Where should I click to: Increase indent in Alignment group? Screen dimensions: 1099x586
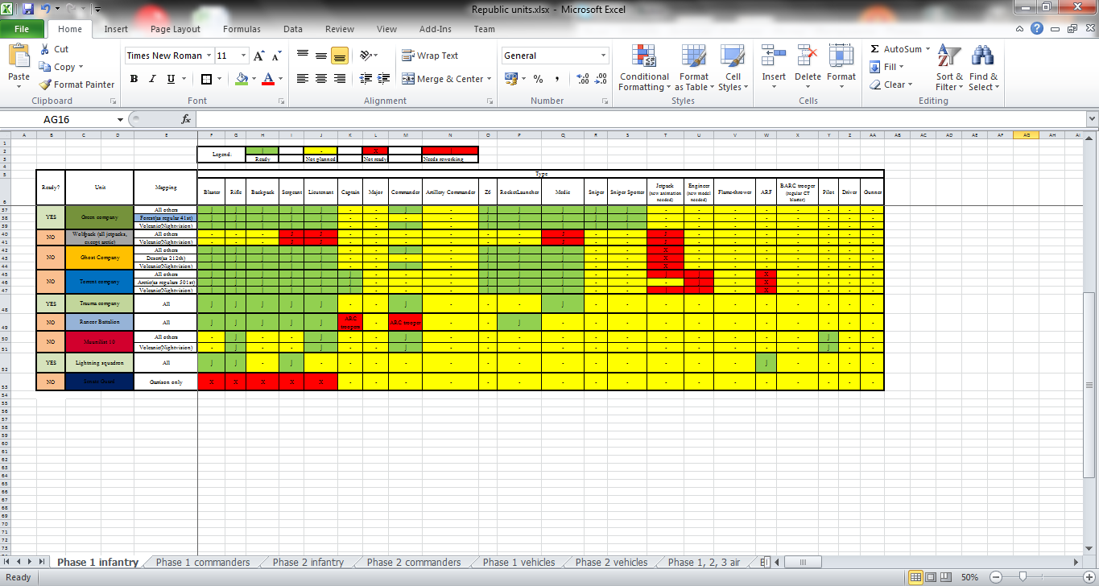click(x=384, y=79)
